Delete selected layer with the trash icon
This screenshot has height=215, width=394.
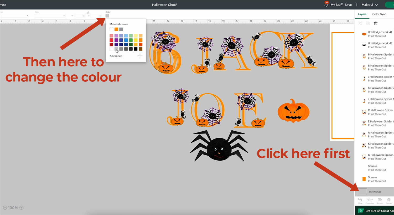376,23
